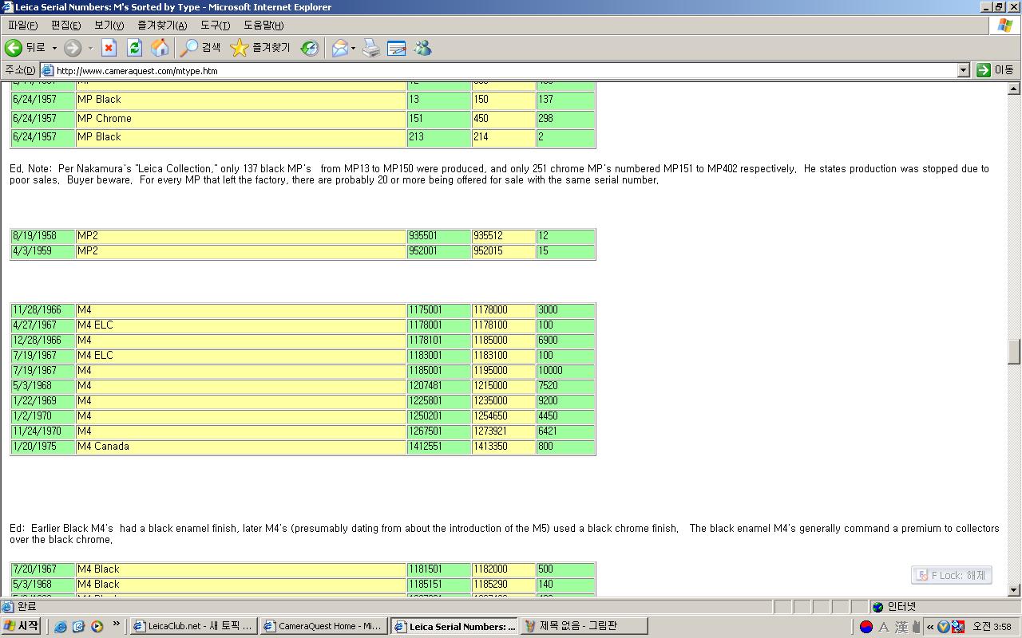
Task: Click the Windows 시작 Start button
Action: [x=22, y=626]
